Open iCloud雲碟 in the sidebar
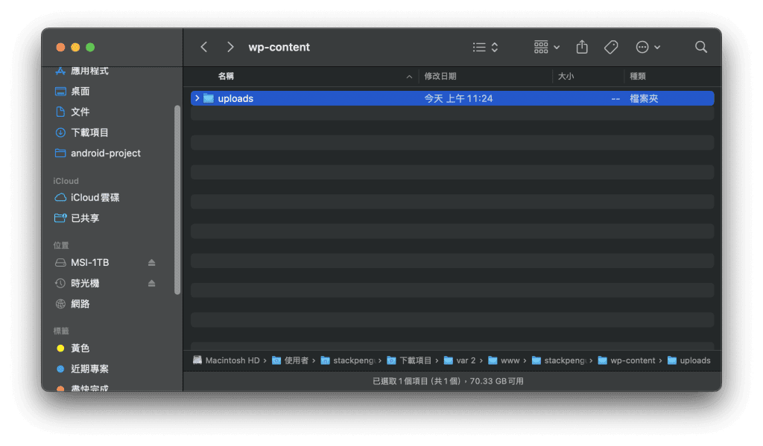Image resolution: width=763 pixels, height=446 pixels. (95, 198)
